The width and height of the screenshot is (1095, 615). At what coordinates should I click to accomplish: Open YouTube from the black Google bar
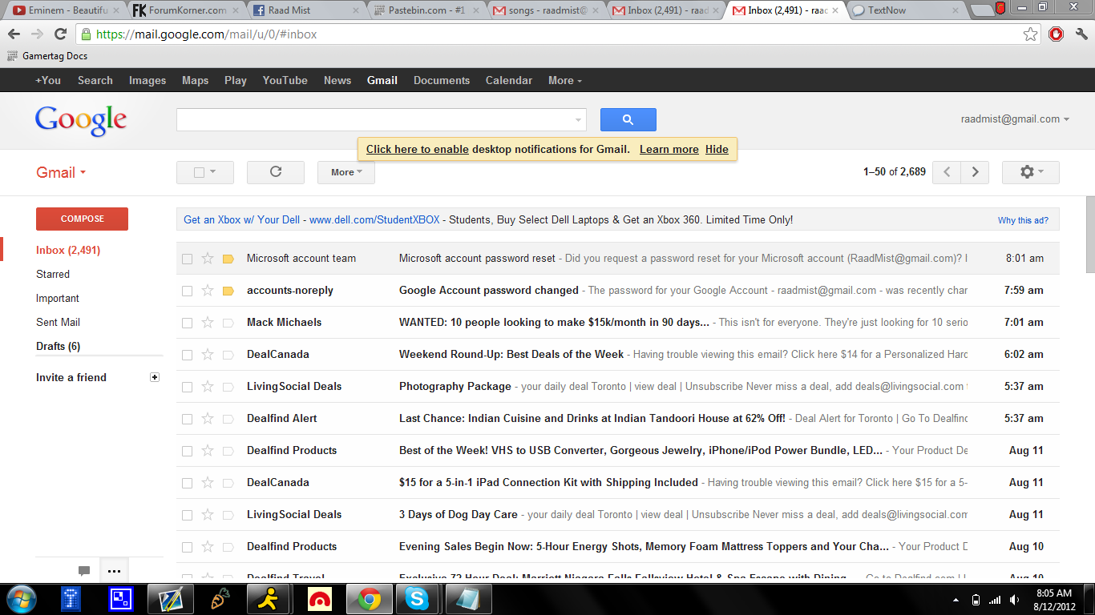285,80
